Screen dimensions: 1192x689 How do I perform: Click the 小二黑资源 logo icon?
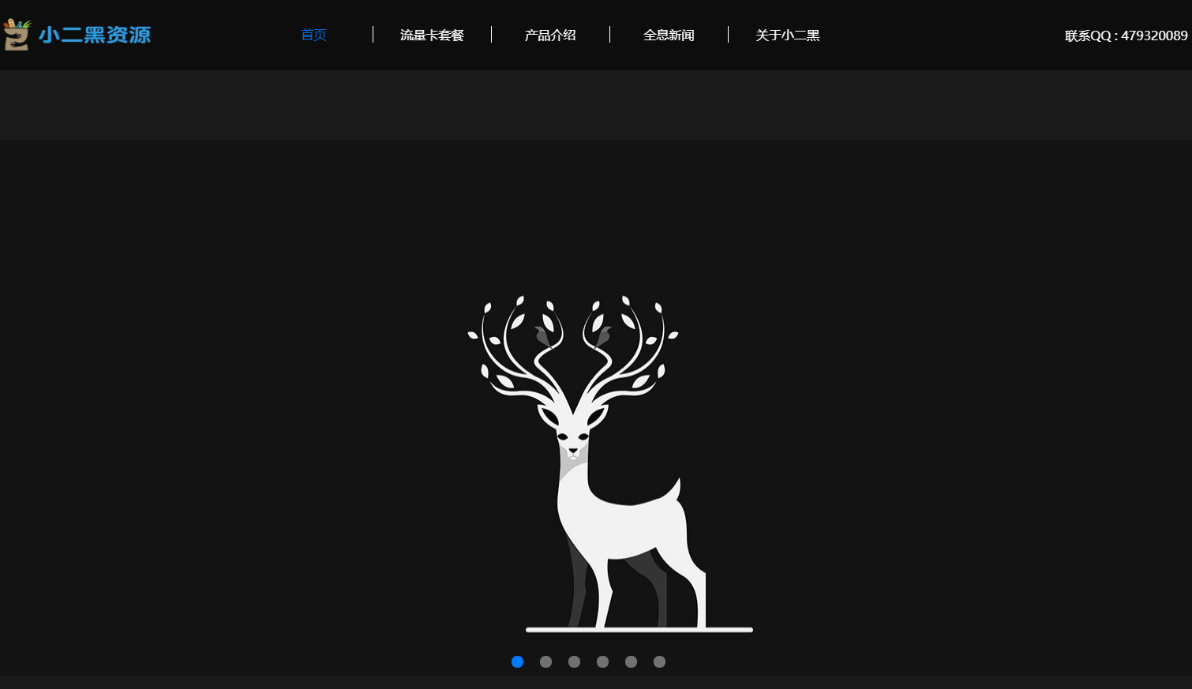click(17, 35)
